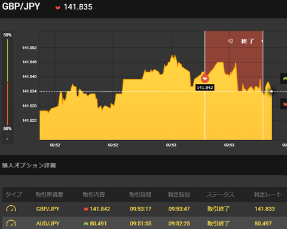Viewport: 287px width, 229px height.
Task: Click the GBP/JPY title at the top
Action: pyautogui.click(x=21, y=7)
